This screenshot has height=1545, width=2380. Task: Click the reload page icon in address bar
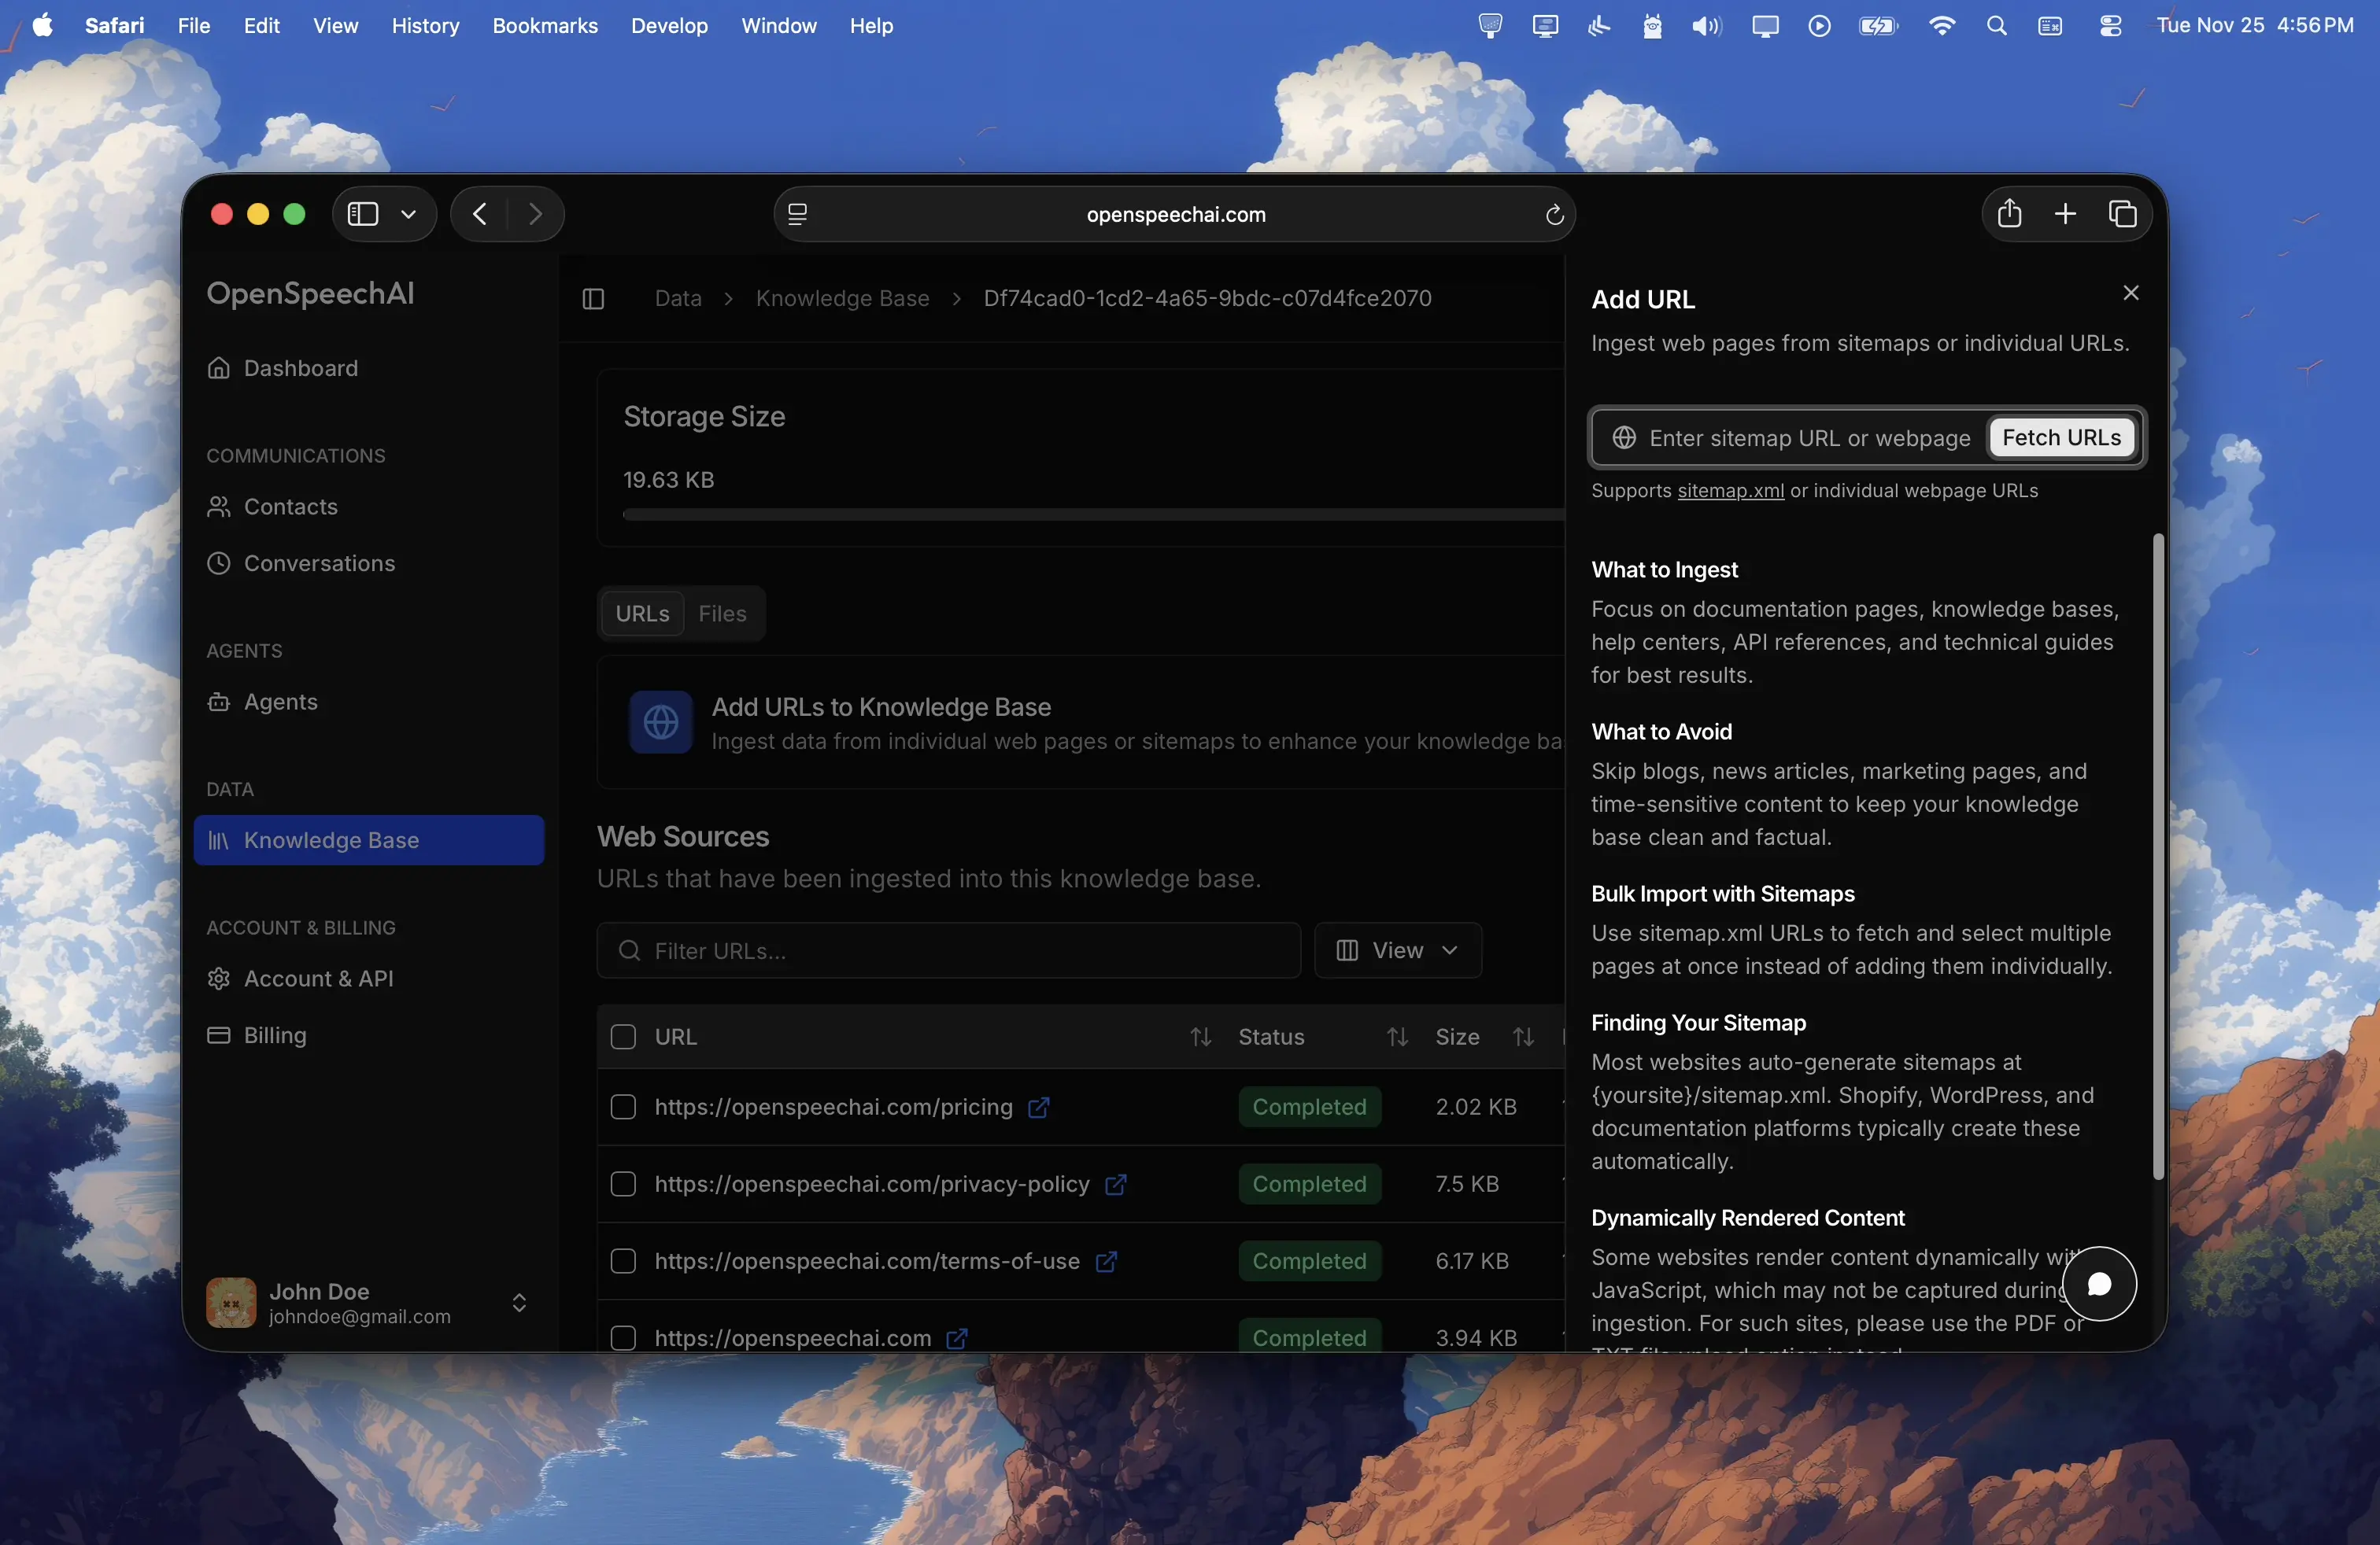[x=1554, y=215]
